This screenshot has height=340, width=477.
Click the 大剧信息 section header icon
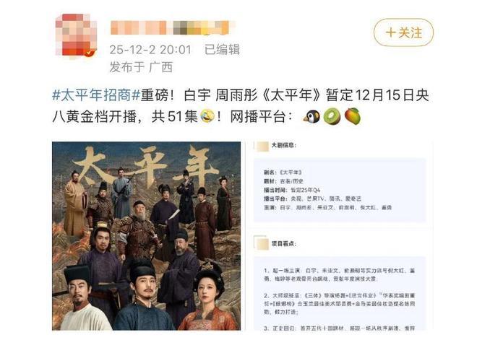point(262,146)
